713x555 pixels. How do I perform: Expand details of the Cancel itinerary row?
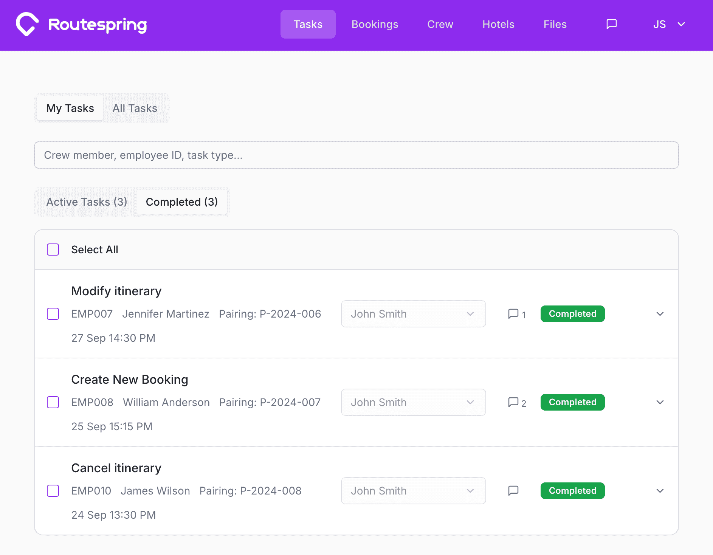[x=660, y=490]
